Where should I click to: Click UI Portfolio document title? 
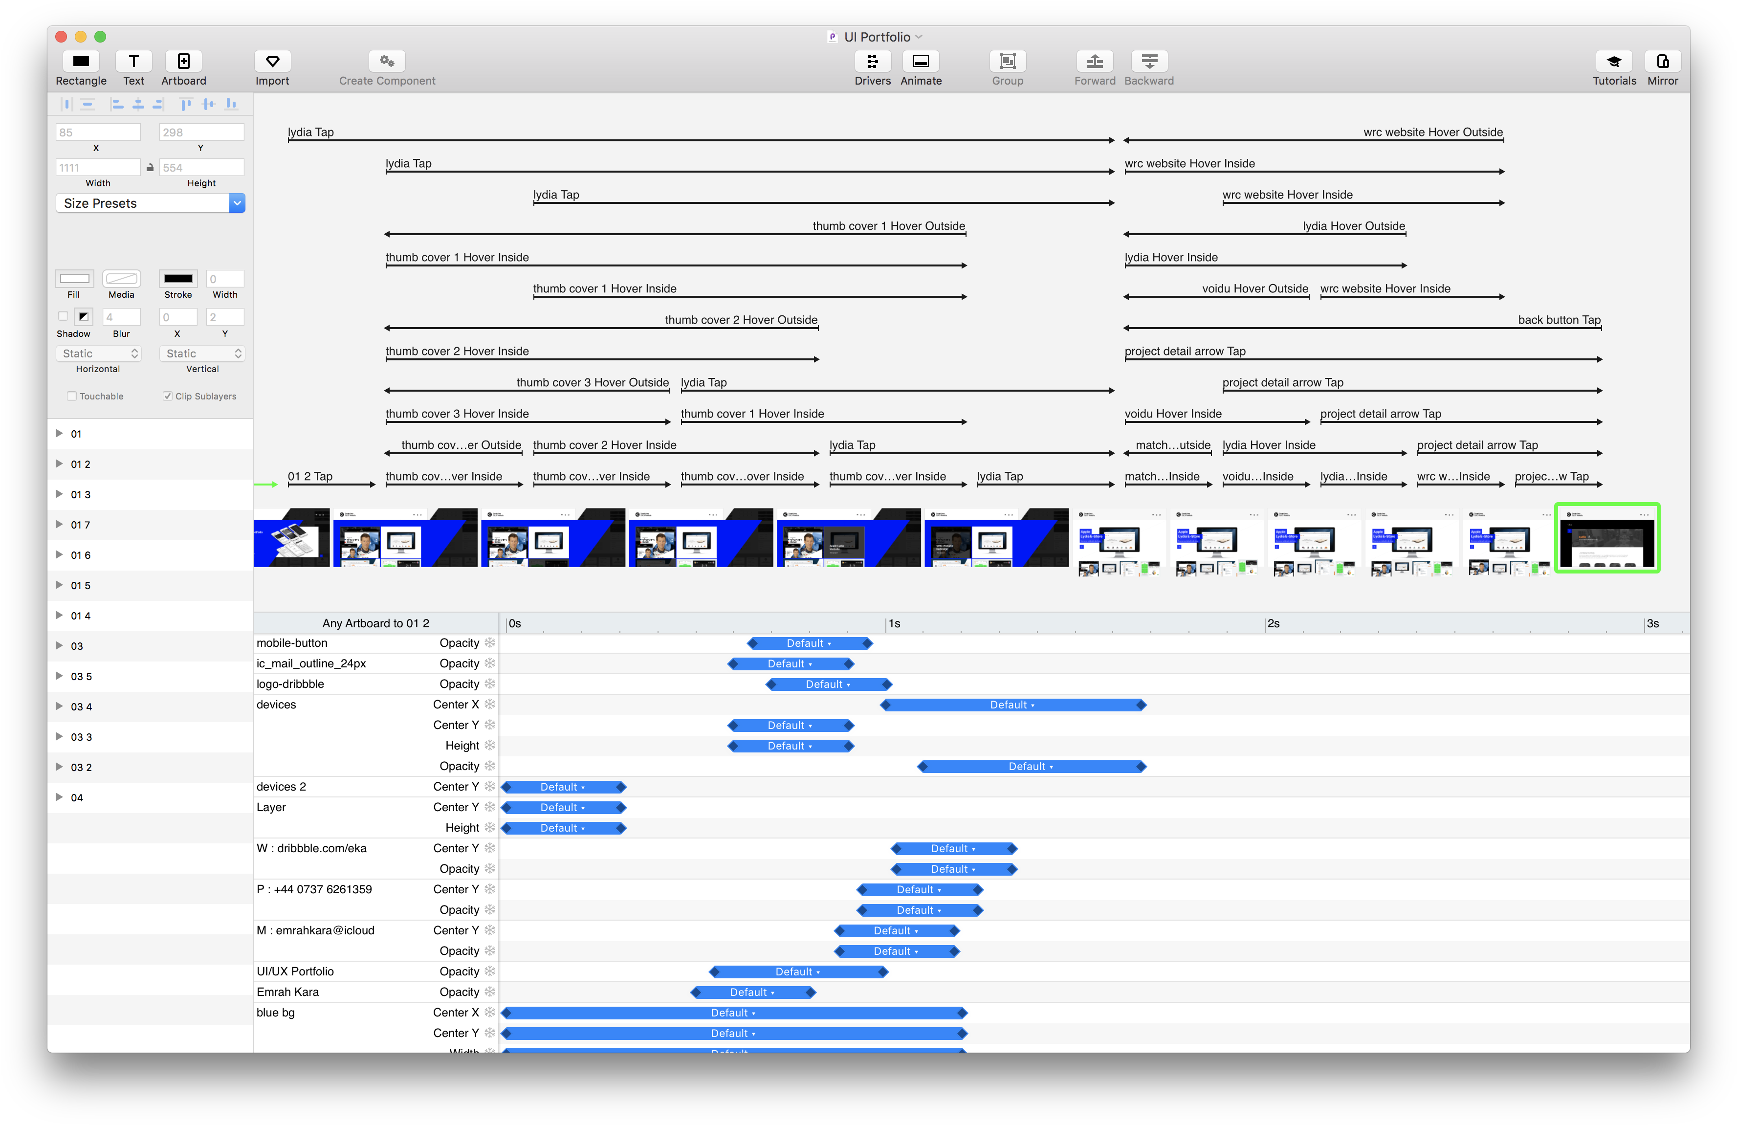tap(877, 37)
